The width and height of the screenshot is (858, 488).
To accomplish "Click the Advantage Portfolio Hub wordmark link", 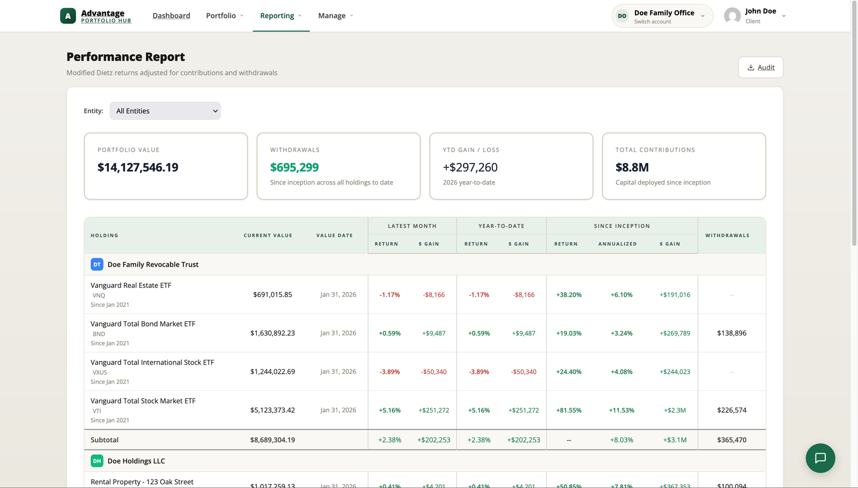I will [x=106, y=16].
